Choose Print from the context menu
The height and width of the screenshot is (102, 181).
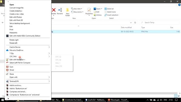pyautogui.click(x=28, y=30)
